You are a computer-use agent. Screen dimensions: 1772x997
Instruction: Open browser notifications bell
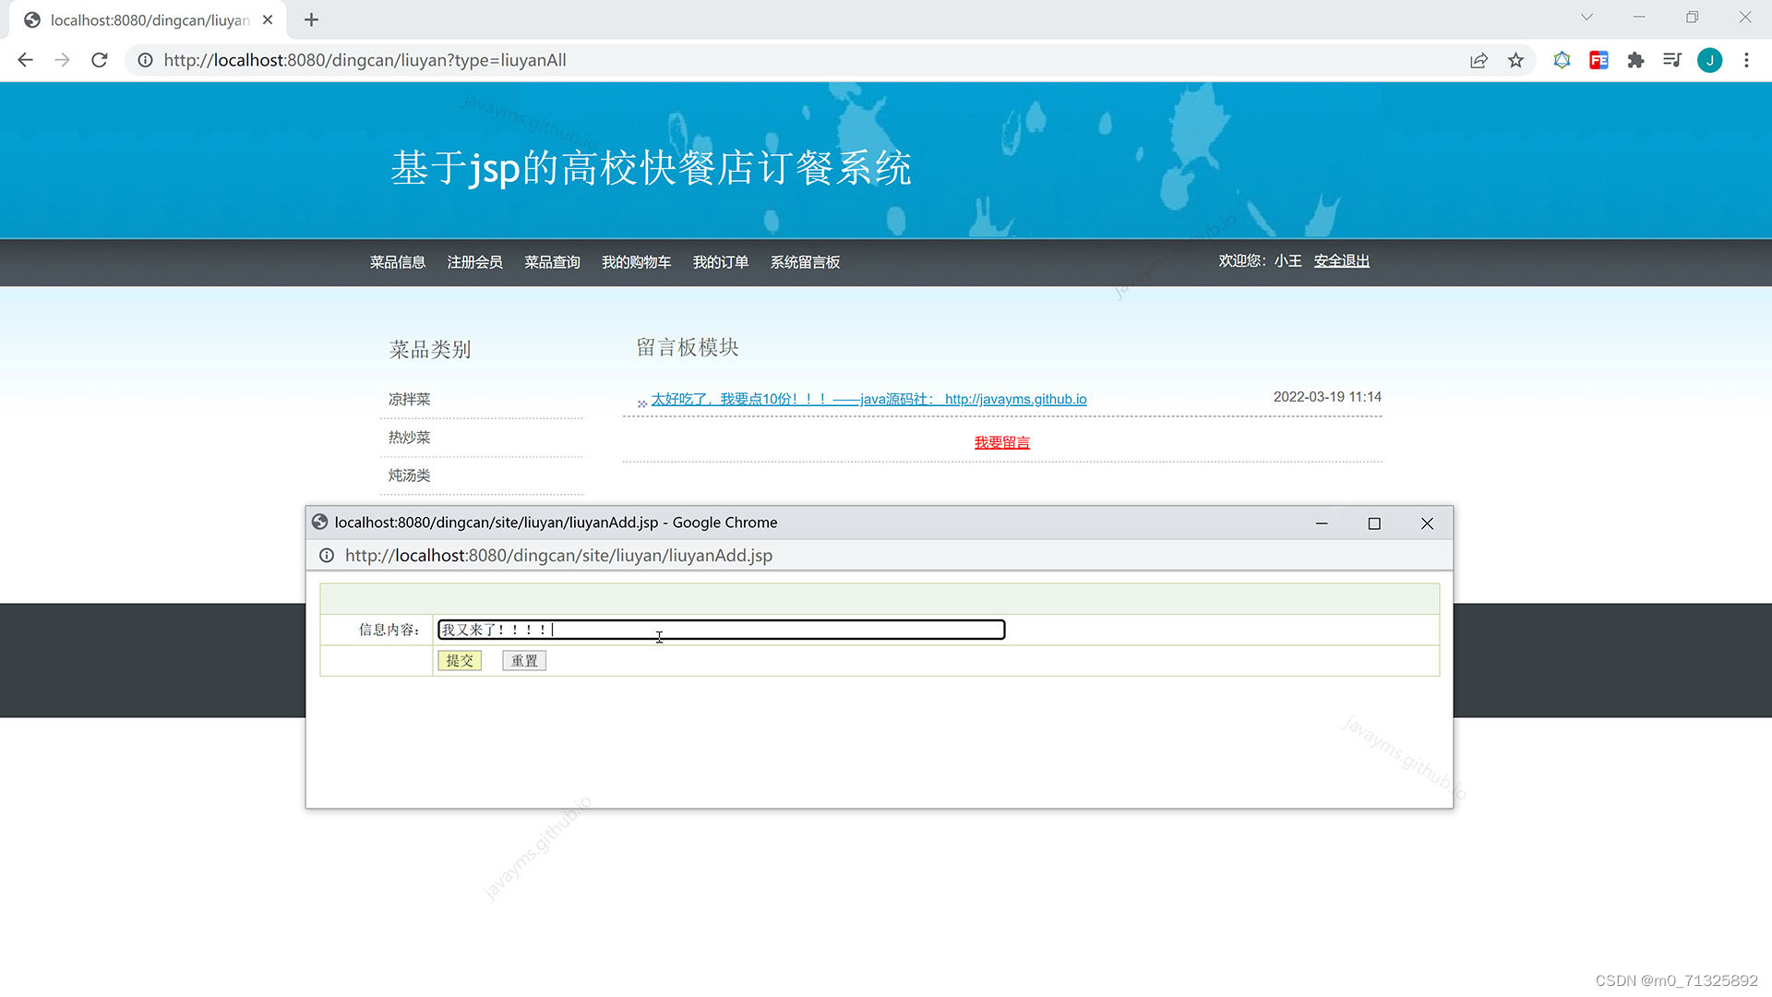pos(1562,60)
